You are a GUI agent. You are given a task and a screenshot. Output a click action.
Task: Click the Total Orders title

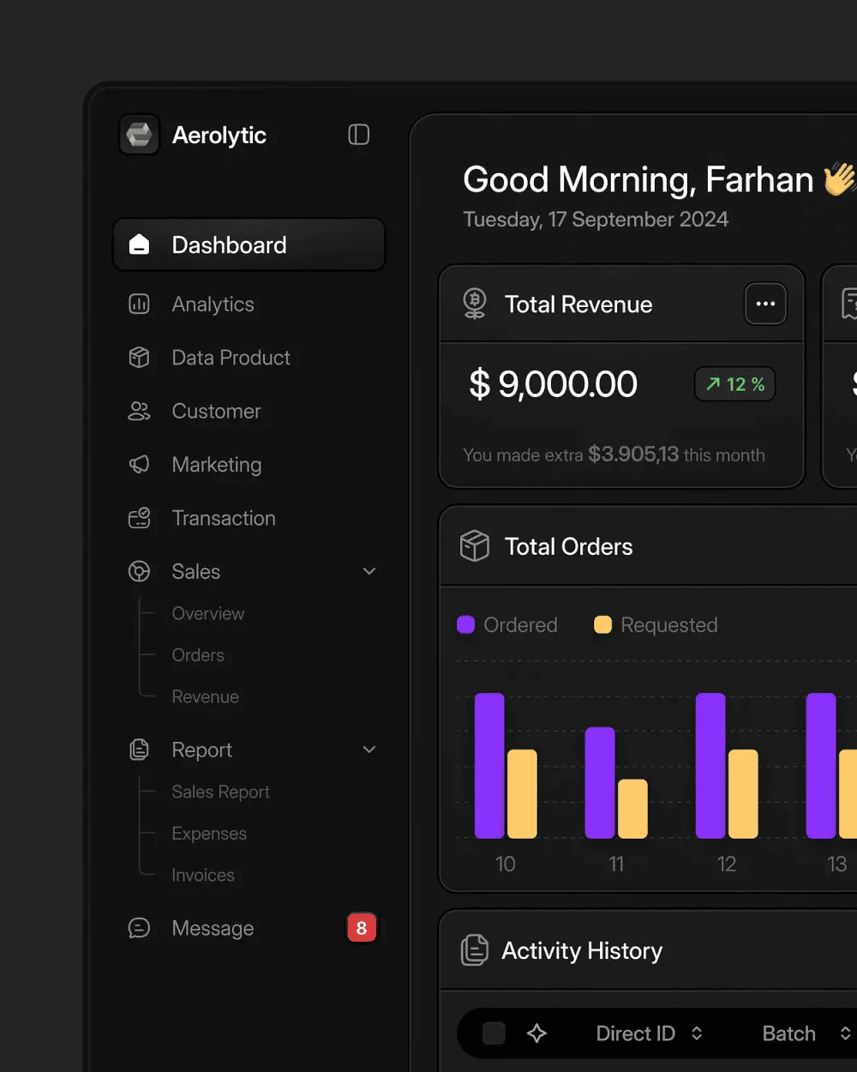click(x=568, y=546)
